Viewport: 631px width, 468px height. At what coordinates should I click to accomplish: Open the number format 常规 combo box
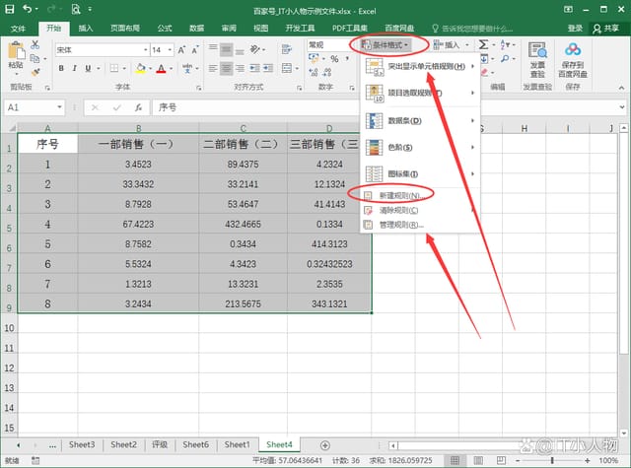coord(328,45)
